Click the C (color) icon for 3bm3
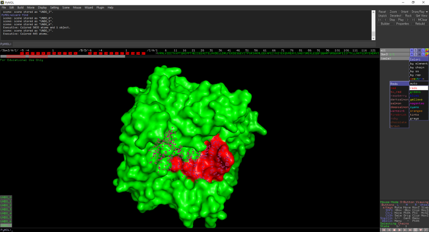429x232 pixels. point(427,54)
